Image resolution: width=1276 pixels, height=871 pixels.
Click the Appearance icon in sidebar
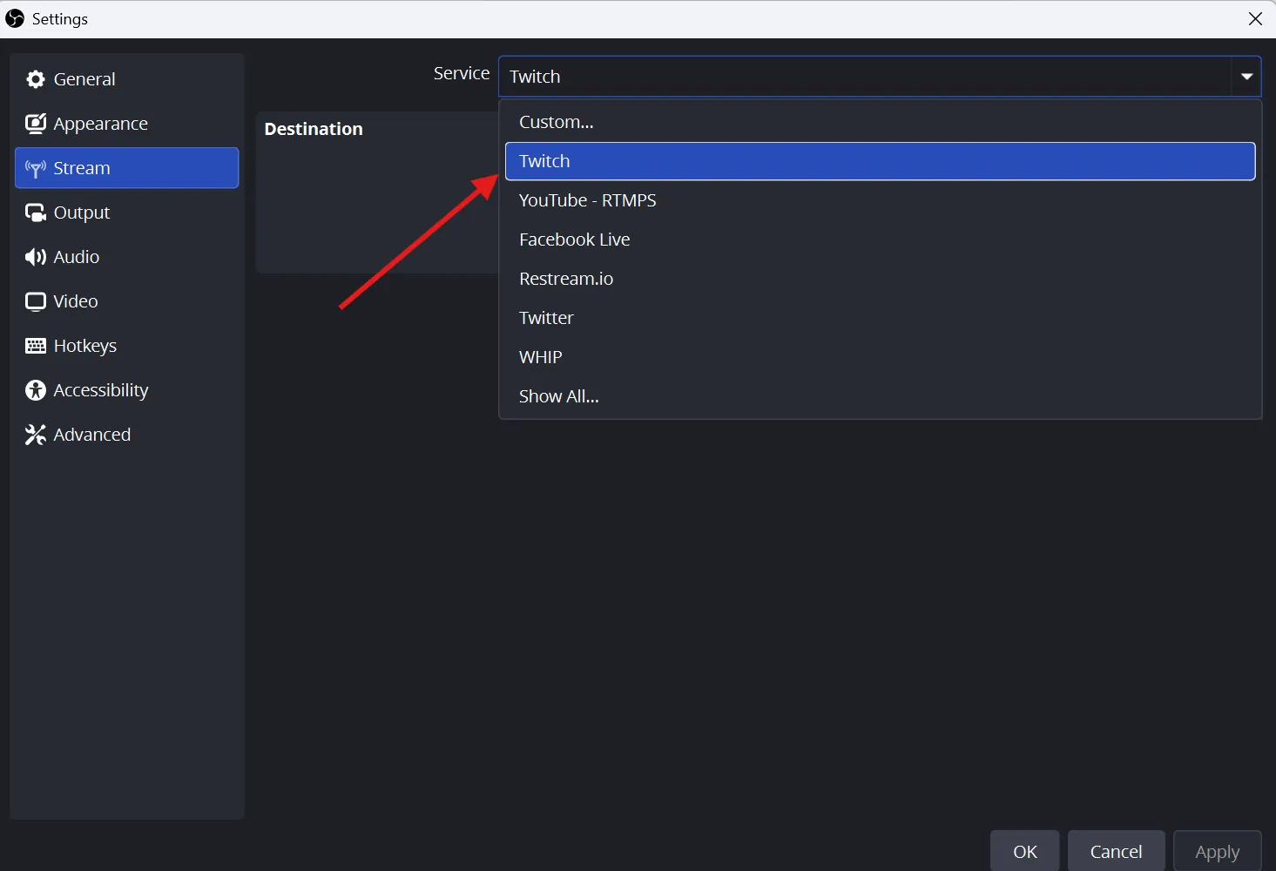tap(36, 124)
